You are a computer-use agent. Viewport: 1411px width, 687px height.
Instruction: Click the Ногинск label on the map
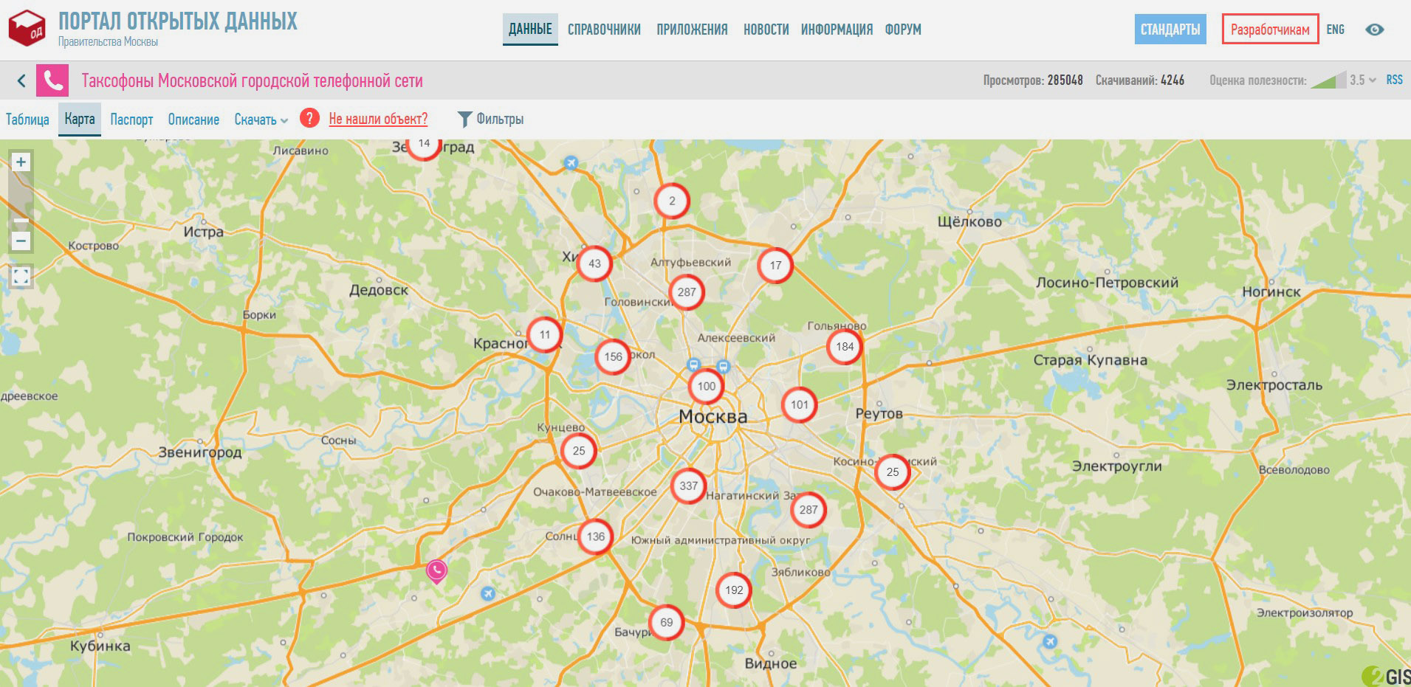click(x=1271, y=292)
